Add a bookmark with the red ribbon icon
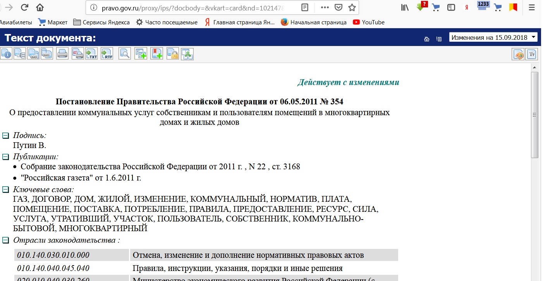 coord(156,54)
